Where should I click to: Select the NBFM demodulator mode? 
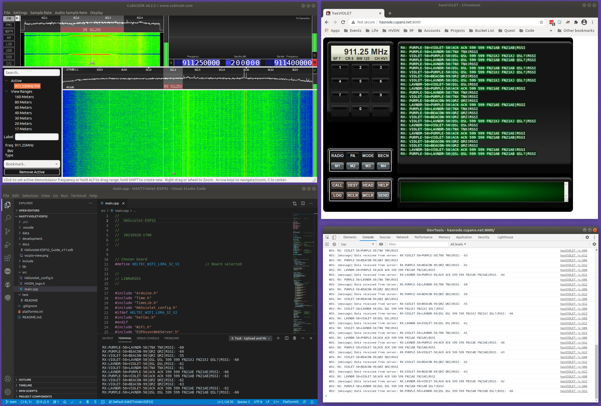9,31
